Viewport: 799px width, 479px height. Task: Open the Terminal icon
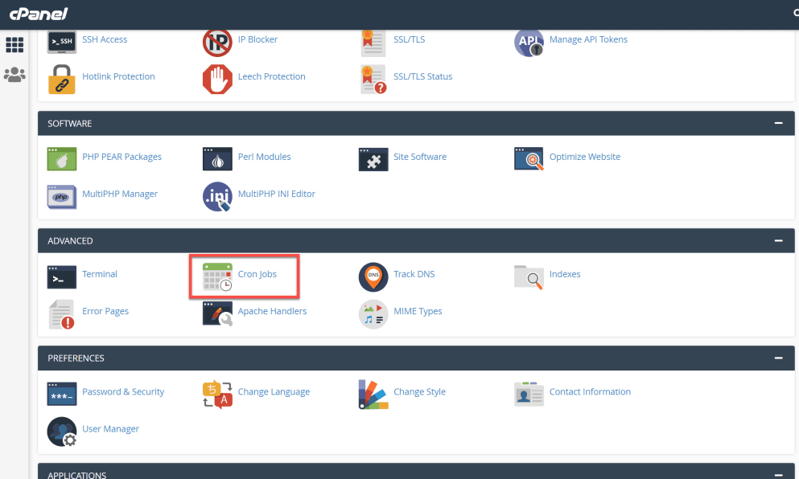[x=62, y=276]
